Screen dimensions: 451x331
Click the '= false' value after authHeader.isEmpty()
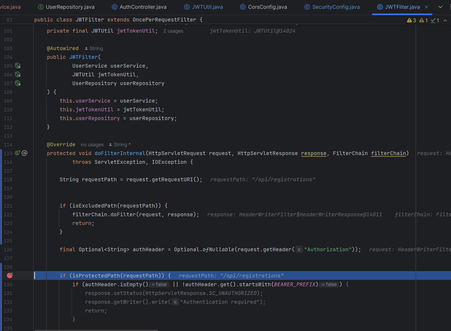tap(159, 284)
